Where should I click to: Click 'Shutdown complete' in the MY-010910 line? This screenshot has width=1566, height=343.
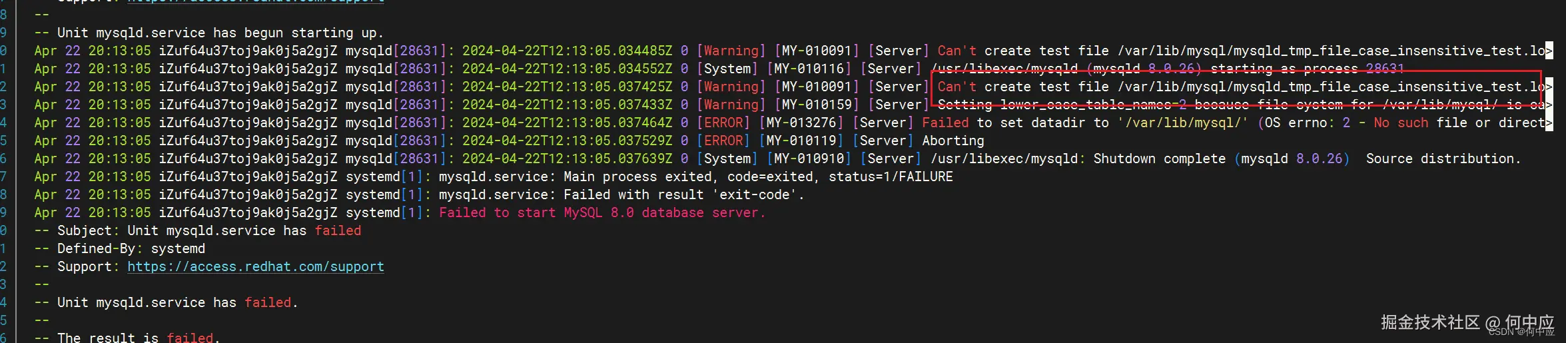1160,159
